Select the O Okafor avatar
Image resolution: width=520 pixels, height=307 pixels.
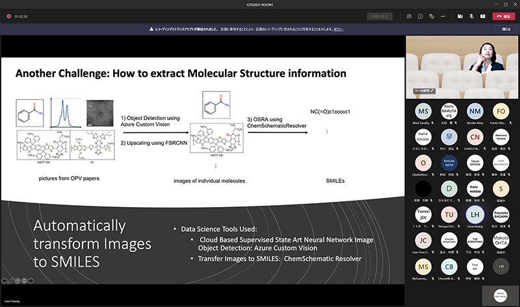(423, 163)
